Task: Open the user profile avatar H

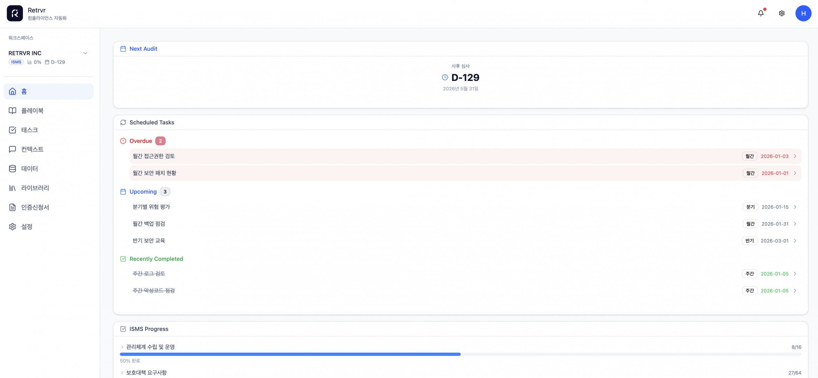Action: coord(803,13)
